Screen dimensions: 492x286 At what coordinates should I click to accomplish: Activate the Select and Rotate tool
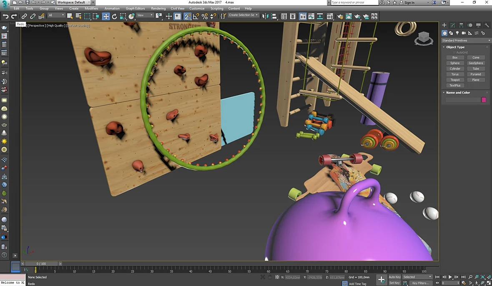[115, 16]
